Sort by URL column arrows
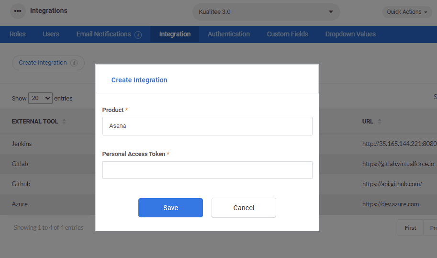Image resolution: width=437 pixels, height=258 pixels. point(379,122)
